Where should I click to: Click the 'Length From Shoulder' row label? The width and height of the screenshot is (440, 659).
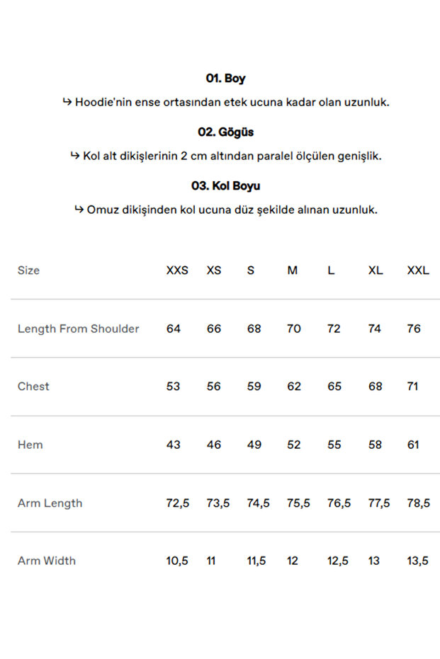tap(79, 328)
